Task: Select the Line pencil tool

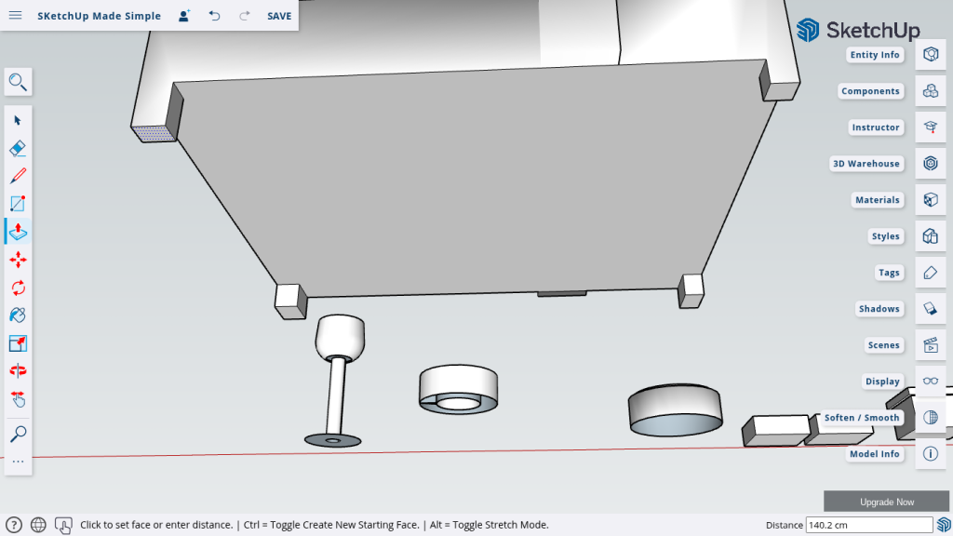Action: click(18, 176)
